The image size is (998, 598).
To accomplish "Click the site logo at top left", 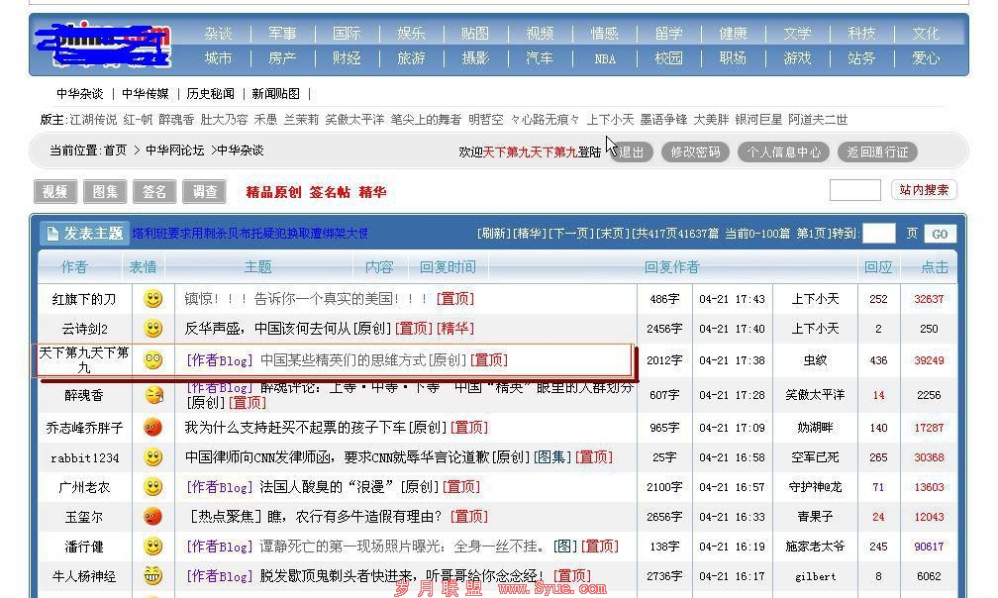I will pos(102,45).
